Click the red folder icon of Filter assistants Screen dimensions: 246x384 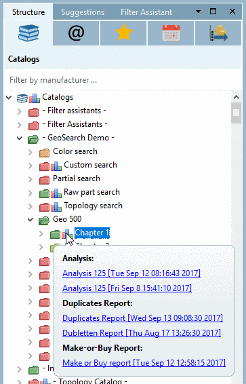(x=33, y=112)
